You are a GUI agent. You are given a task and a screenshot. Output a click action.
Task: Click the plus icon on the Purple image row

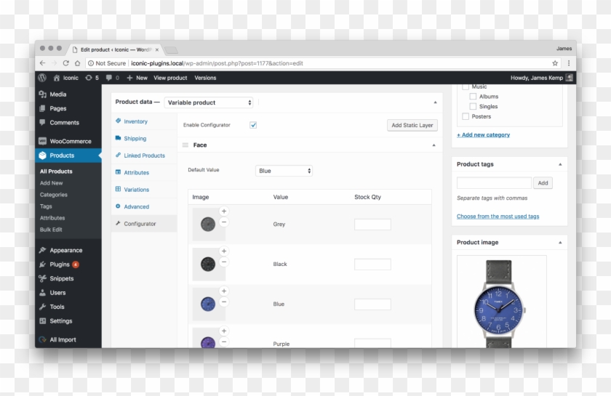coord(224,331)
